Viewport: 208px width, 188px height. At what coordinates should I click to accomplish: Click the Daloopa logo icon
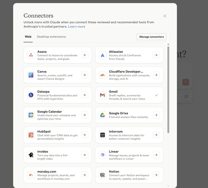[31, 95]
